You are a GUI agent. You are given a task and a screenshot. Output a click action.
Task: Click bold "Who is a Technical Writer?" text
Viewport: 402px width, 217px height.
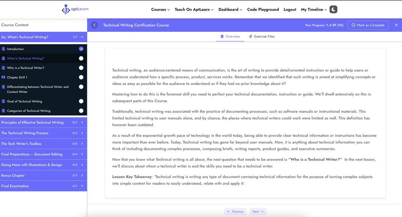pyautogui.click(x=315, y=159)
